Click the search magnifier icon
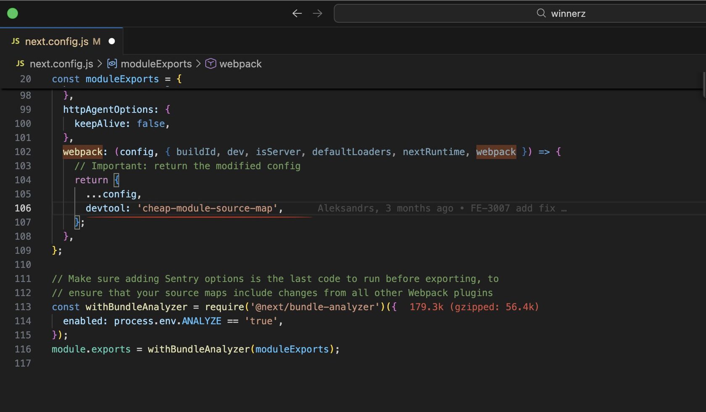The width and height of the screenshot is (706, 412). click(x=541, y=13)
